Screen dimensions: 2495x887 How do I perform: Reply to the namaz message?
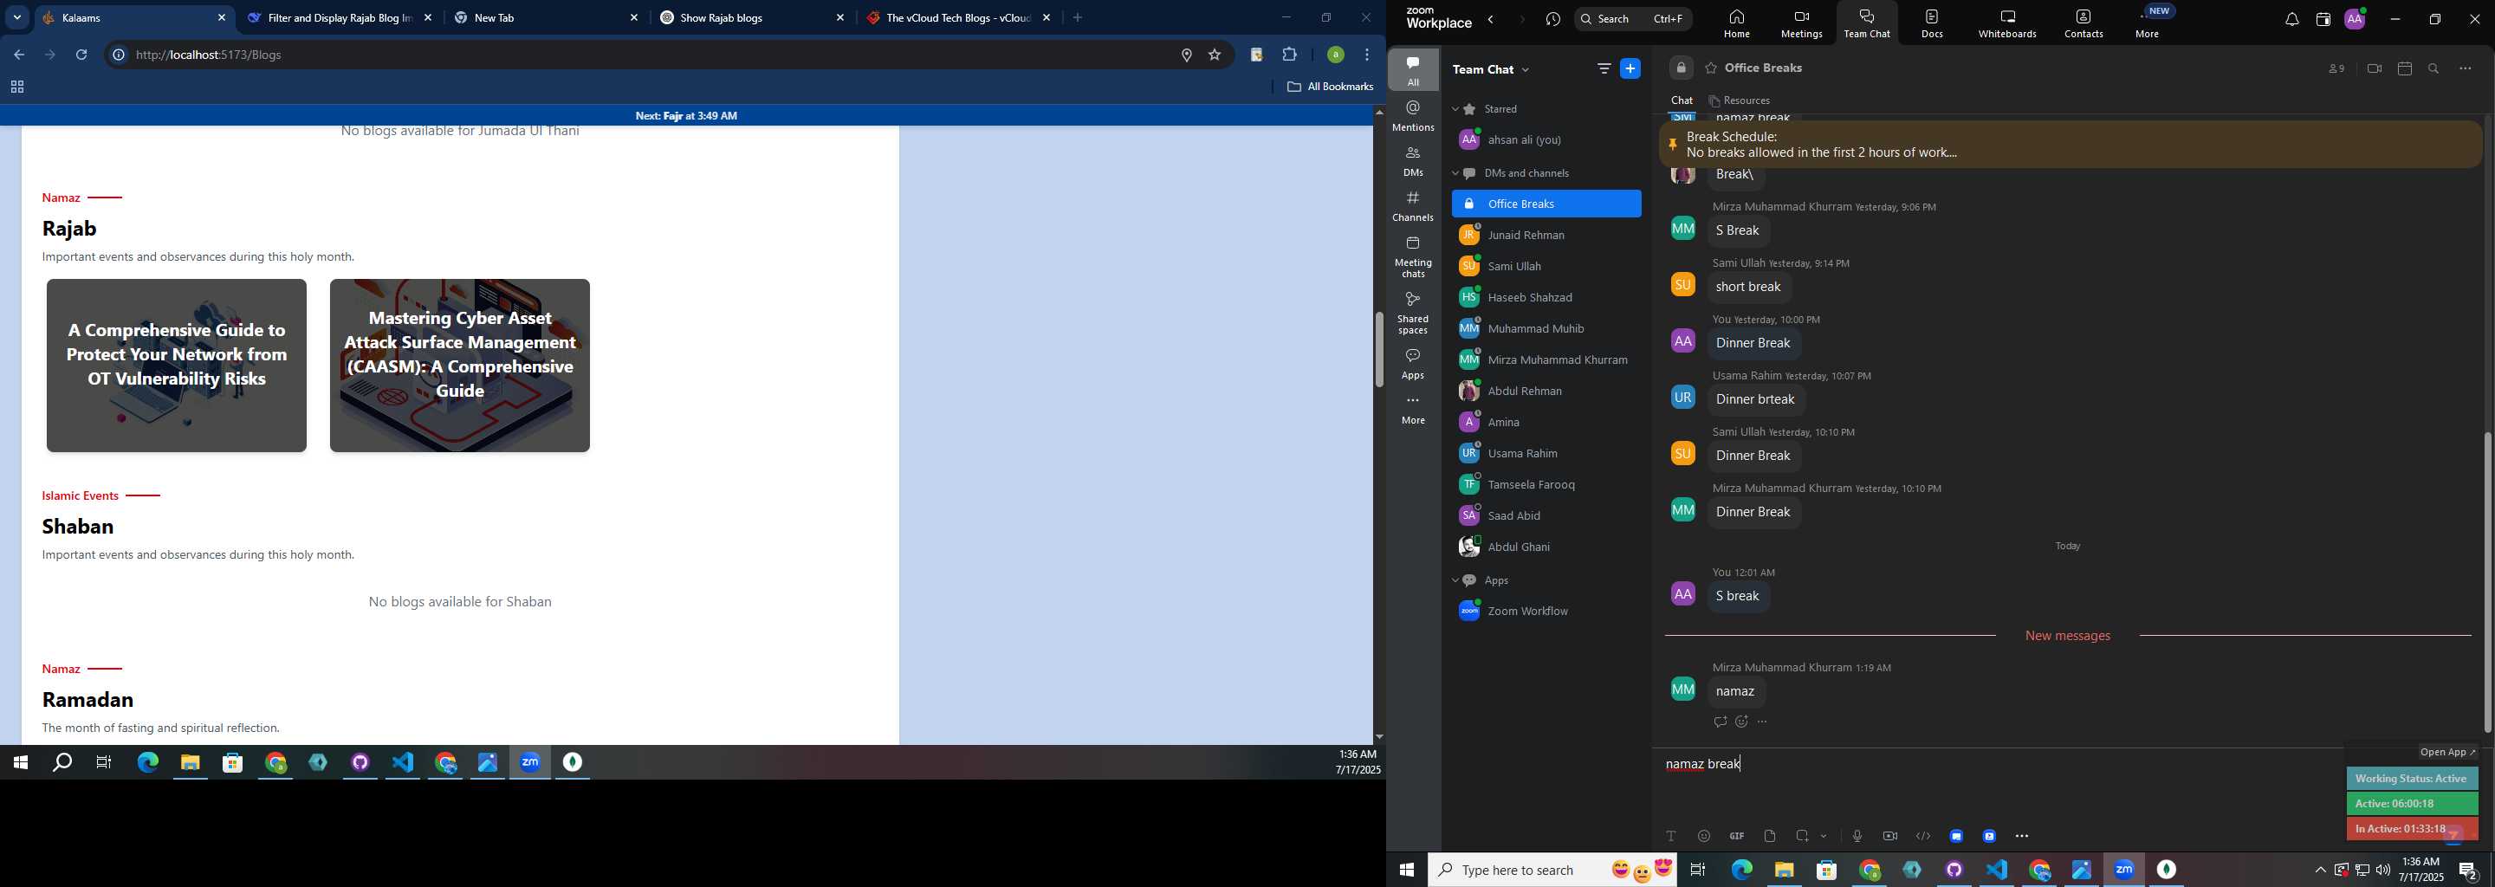1721,722
